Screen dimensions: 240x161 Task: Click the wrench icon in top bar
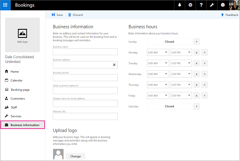click(x=212, y=5)
